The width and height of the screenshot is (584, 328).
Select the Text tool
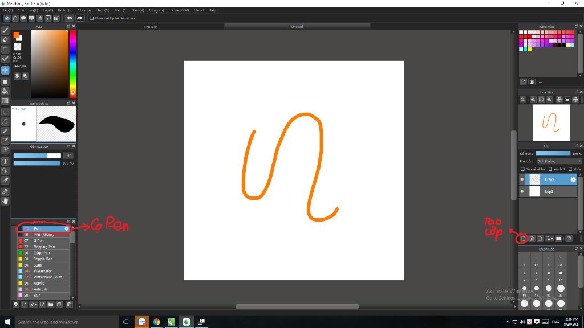pos(5,161)
